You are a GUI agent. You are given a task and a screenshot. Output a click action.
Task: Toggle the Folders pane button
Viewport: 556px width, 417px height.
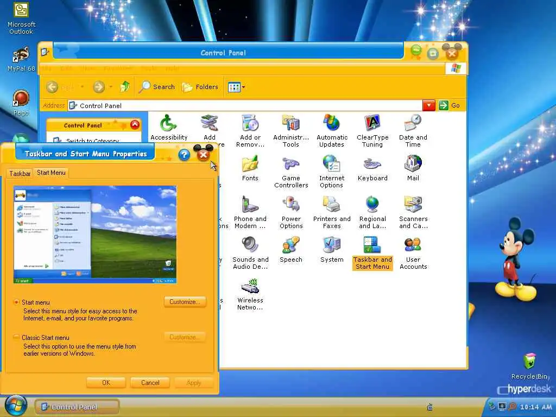click(x=200, y=87)
